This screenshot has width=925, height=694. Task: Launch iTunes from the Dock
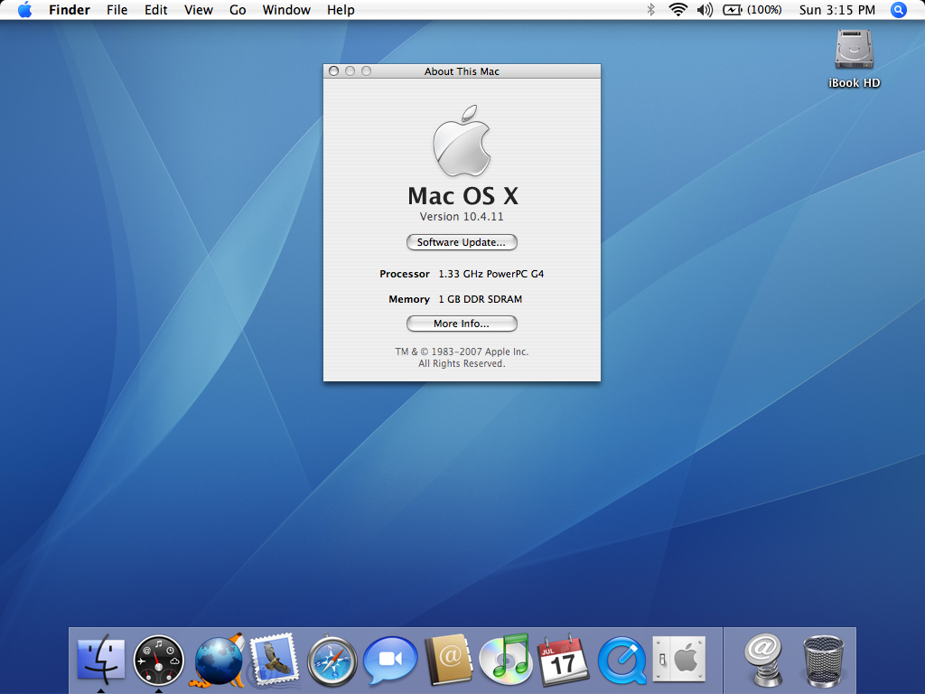[x=506, y=660]
